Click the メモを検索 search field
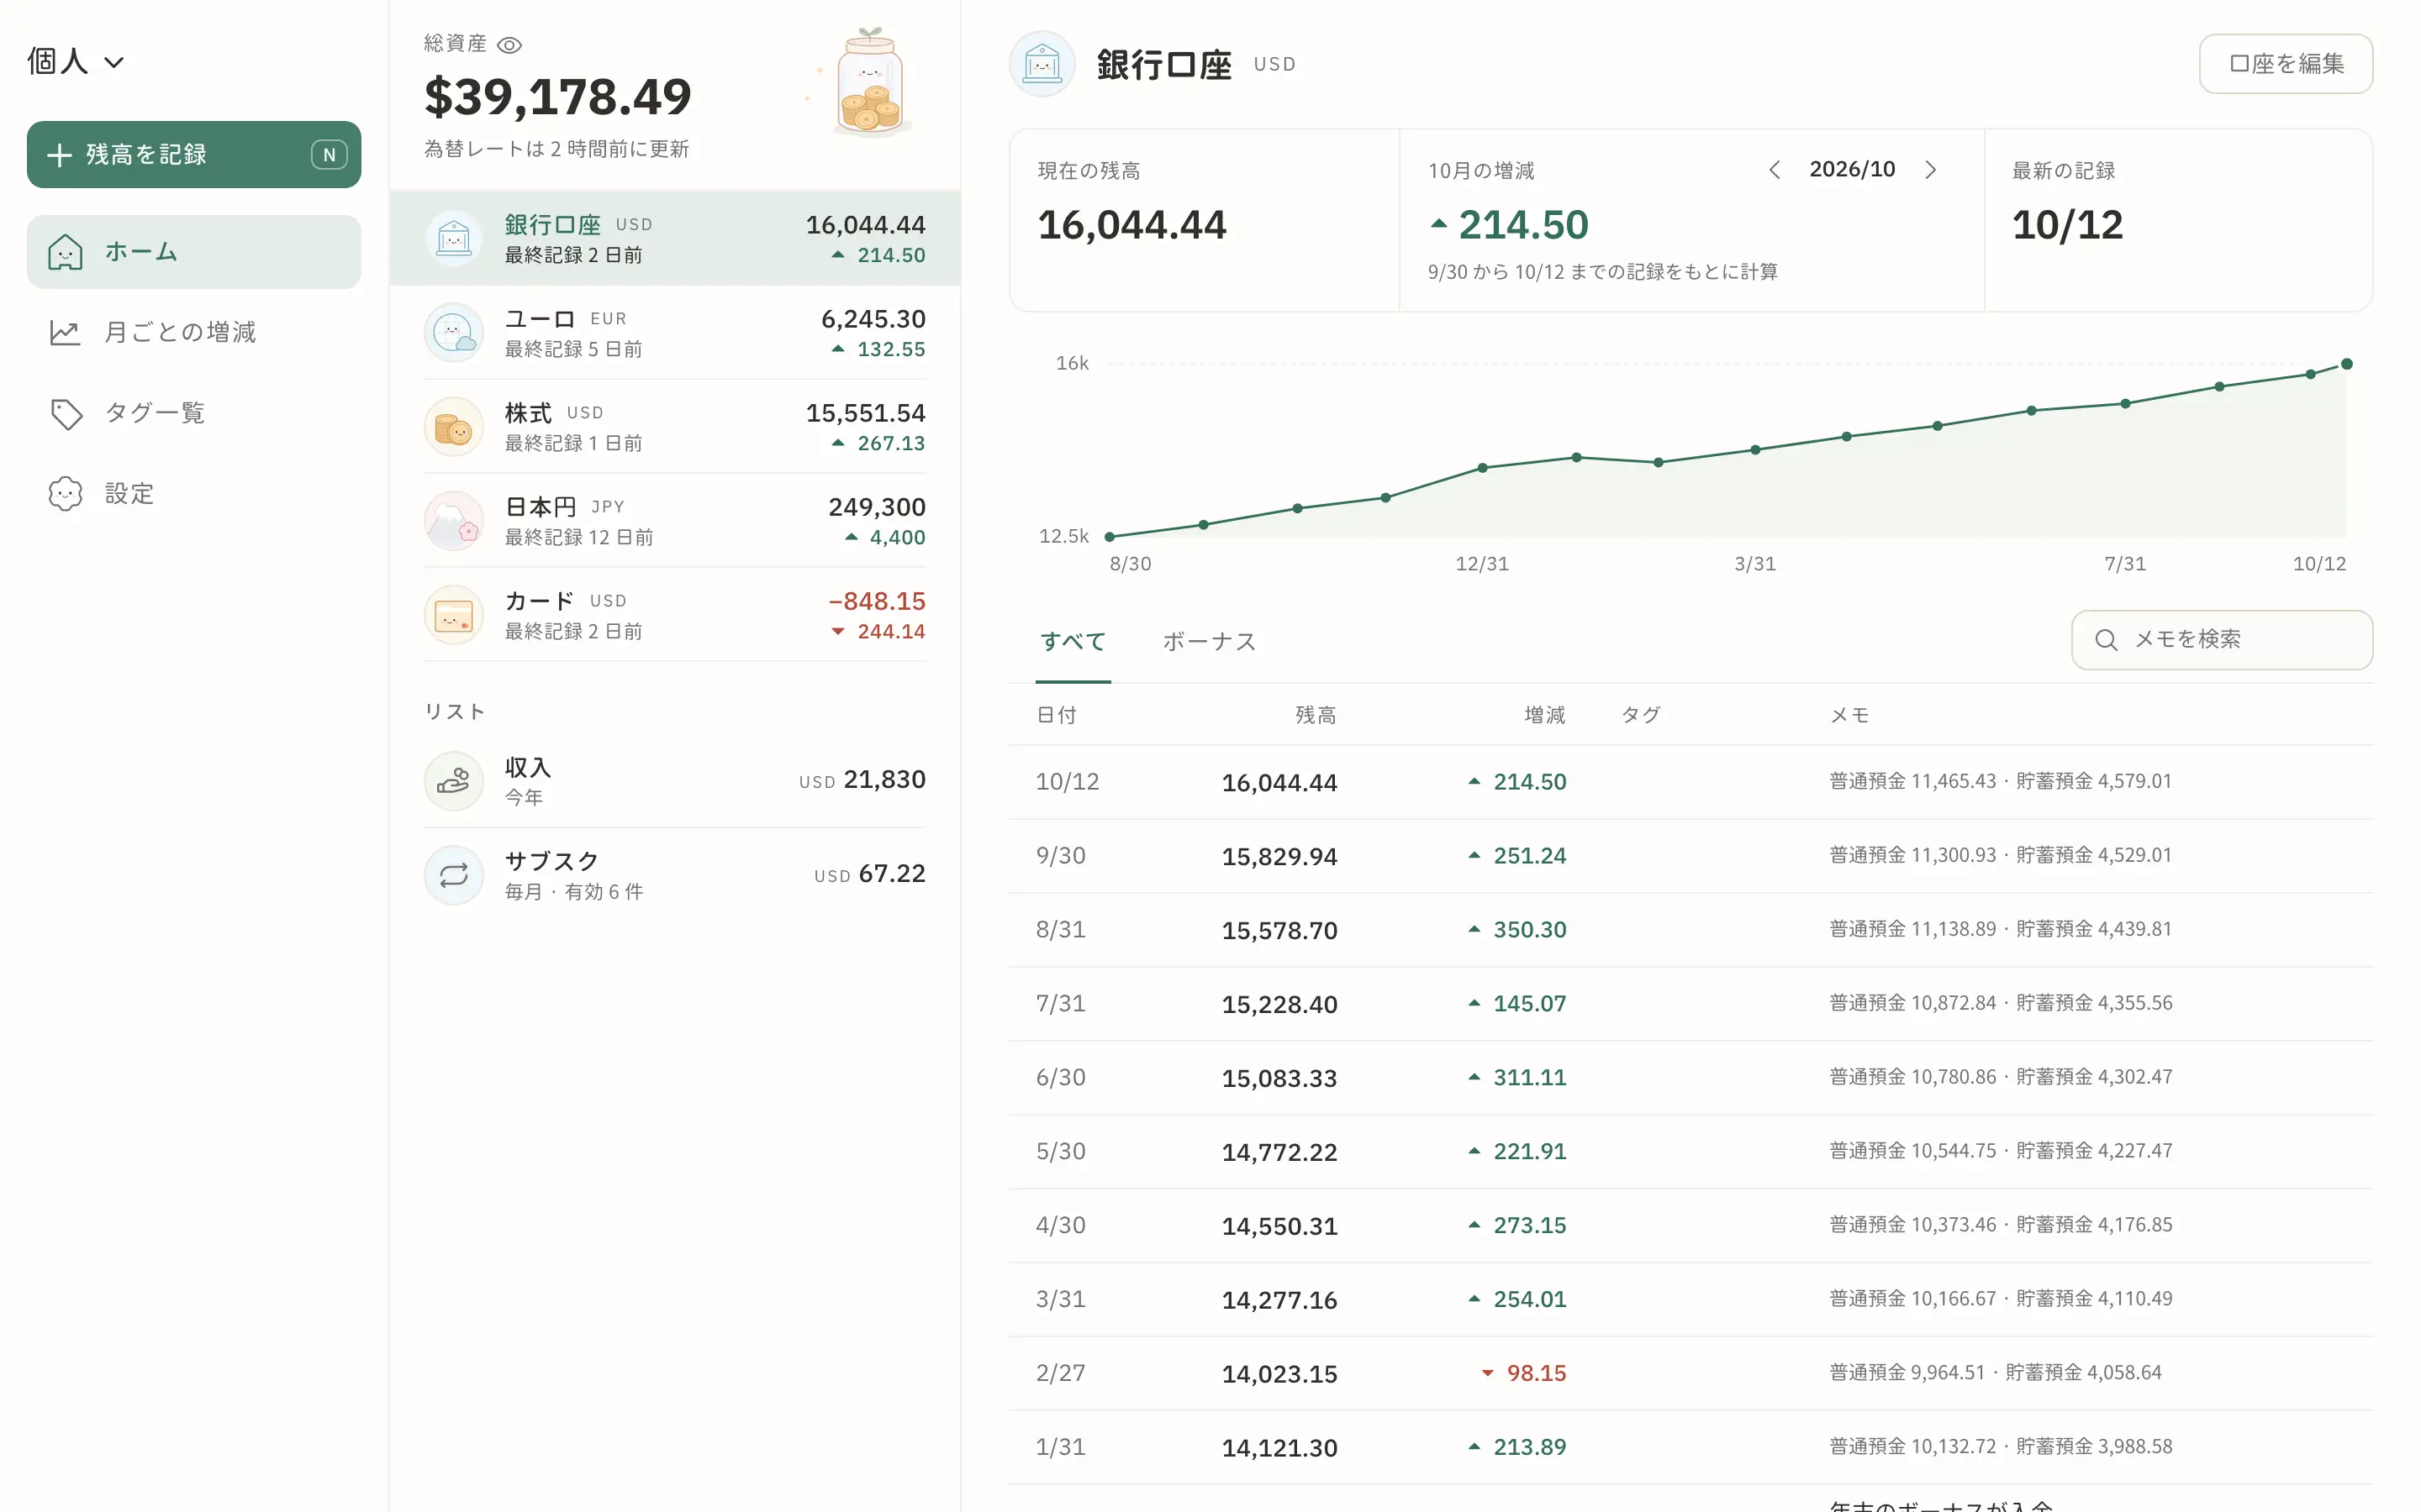Image resolution: width=2421 pixels, height=1512 pixels. coord(2221,640)
